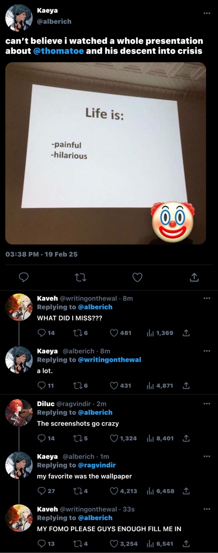Reply to the main Kaeya tweet
The height and width of the screenshot is (553, 218).
click(24, 277)
